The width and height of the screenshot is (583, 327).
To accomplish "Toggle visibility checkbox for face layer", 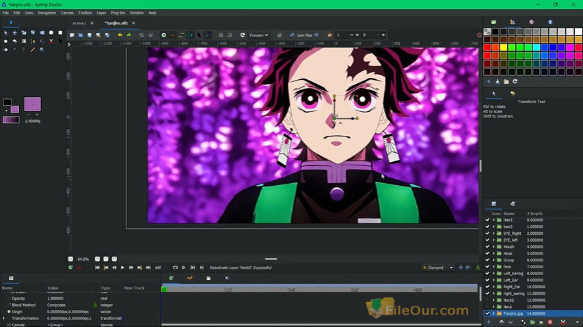I will tap(487, 267).
